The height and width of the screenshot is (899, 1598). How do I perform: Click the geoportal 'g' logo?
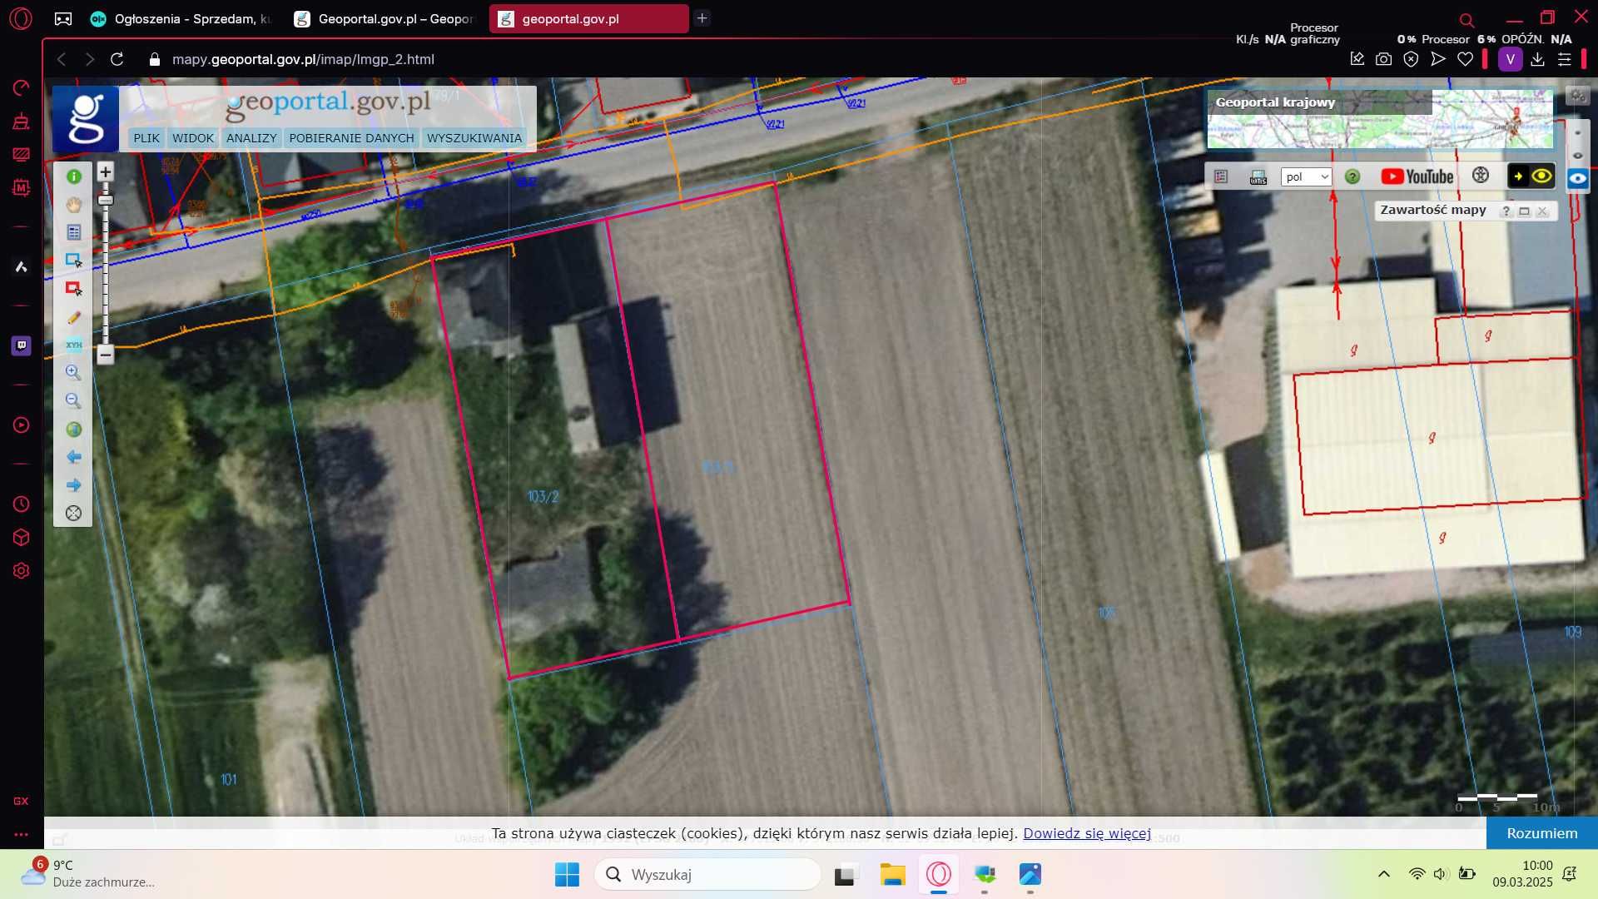coord(86,119)
